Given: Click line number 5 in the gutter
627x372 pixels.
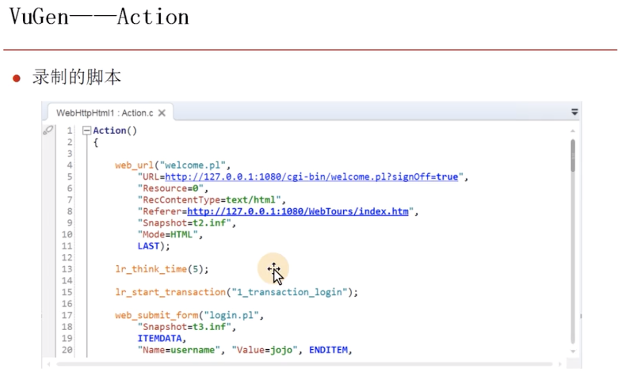Looking at the screenshot, I should 70,177.
